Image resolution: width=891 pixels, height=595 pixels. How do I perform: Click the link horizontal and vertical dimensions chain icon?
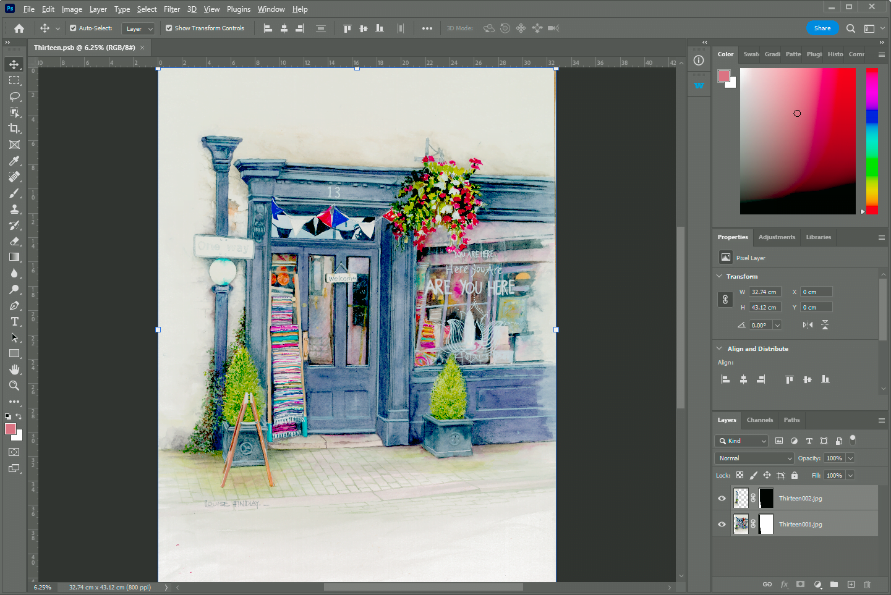point(725,299)
